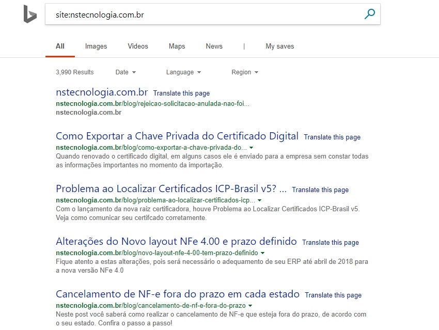Viewport: 439px width, 330px height.
Task: Open the Date filter dropdown
Action: tap(125, 72)
